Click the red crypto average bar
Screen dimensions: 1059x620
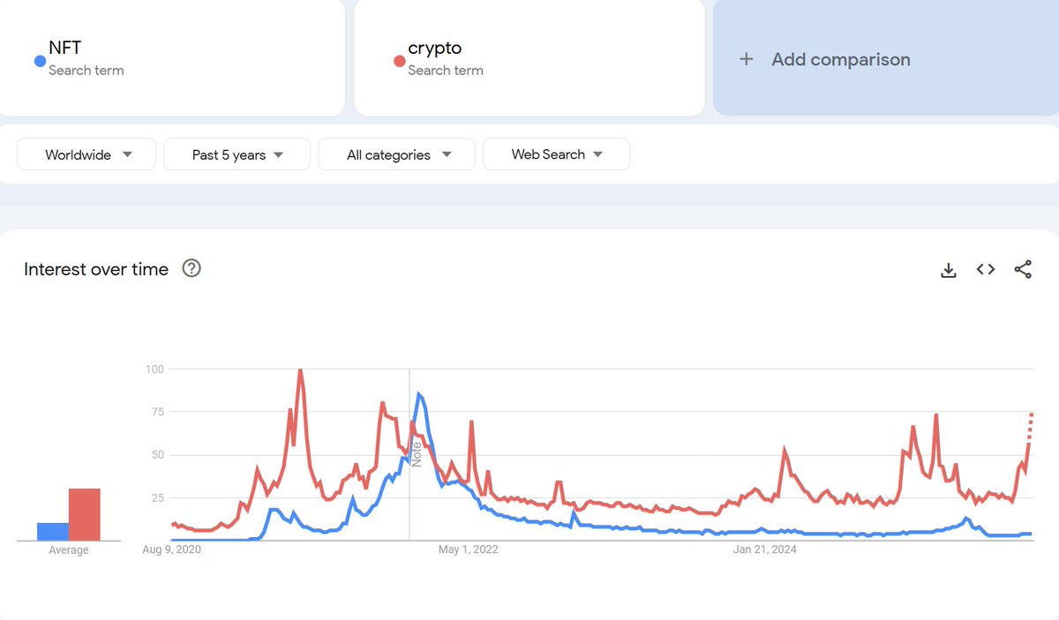[x=85, y=514]
